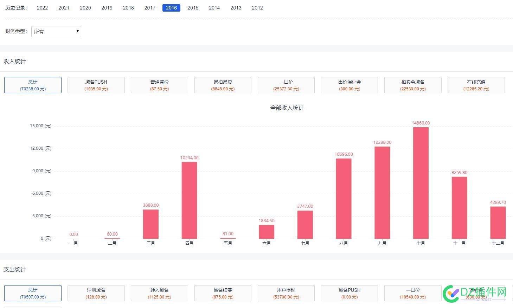This screenshot has height=308, width=513.
Task: Click the 十二月 bar labeled 4289.70
Action: point(498,223)
